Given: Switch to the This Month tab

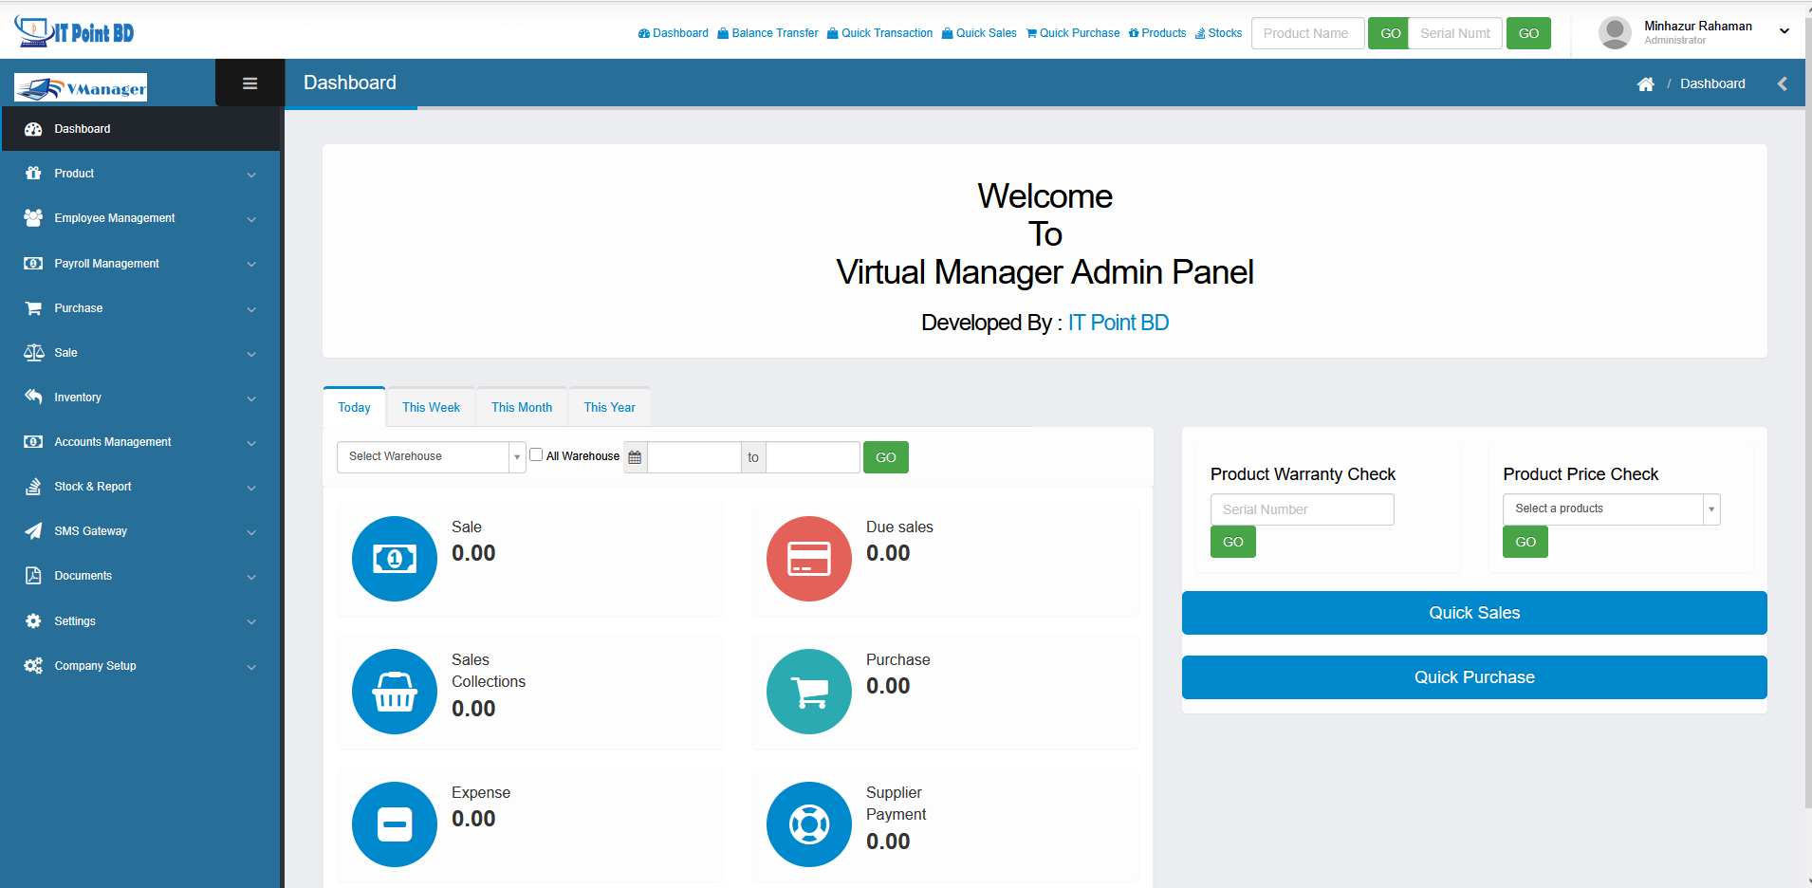Looking at the screenshot, I should [x=521, y=406].
